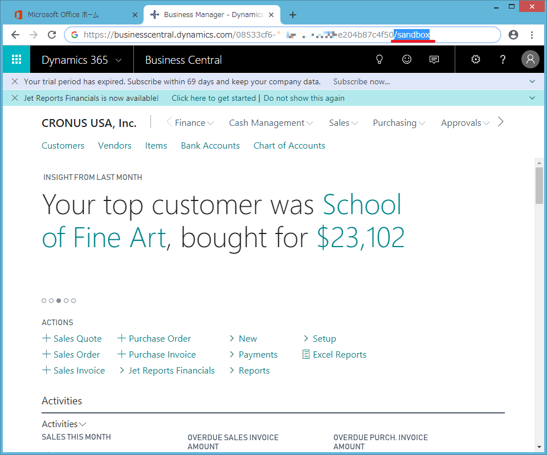Screen dimensions: 547x455
Task: Open the Approvals menu
Action: point(466,123)
